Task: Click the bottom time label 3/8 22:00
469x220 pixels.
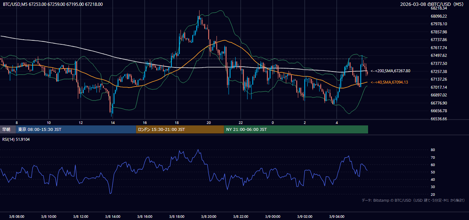Action: [241, 216]
